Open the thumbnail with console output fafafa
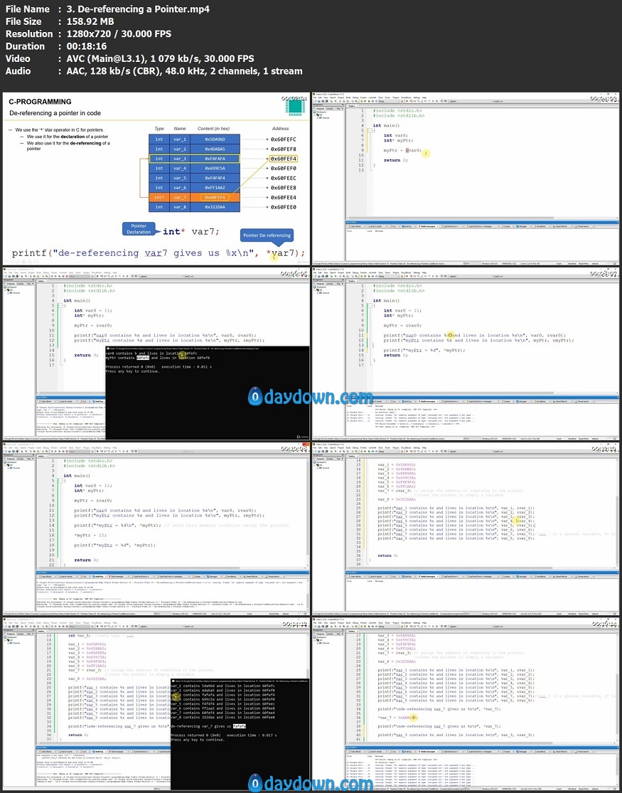 [x=156, y=703]
